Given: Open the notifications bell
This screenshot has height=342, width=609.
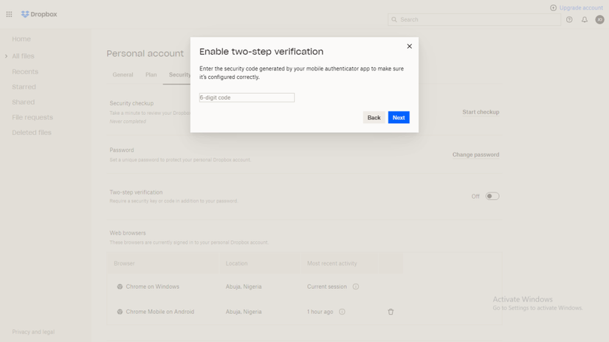Looking at the screenshot, I should (585, 20).
